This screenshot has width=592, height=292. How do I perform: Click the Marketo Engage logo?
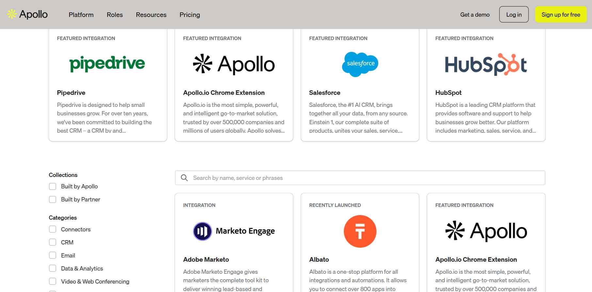pyautogui.click(x=234, y=231)
